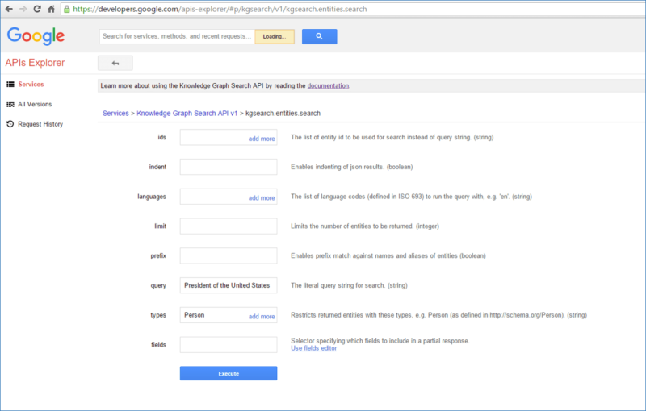646x411 pixels.
Task: Click the 'types' parameter label
Action: coord(158,315)
